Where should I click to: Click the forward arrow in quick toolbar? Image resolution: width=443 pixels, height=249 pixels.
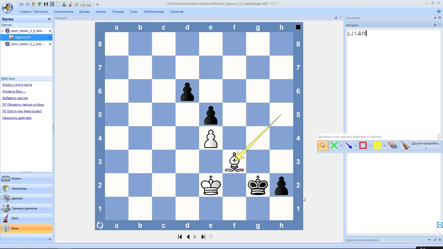[28, 4]
